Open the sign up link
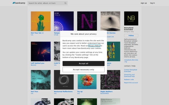 pos(144,3)
